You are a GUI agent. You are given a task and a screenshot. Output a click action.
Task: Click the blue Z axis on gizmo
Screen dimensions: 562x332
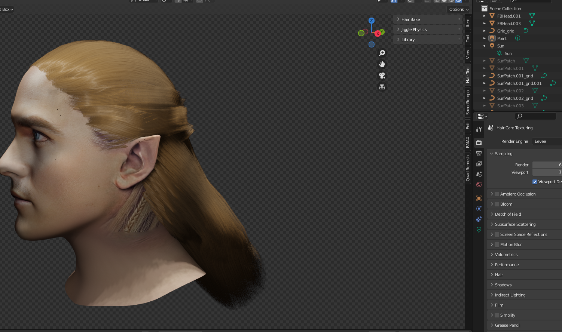pyautogui.click(x=372, y=21)
